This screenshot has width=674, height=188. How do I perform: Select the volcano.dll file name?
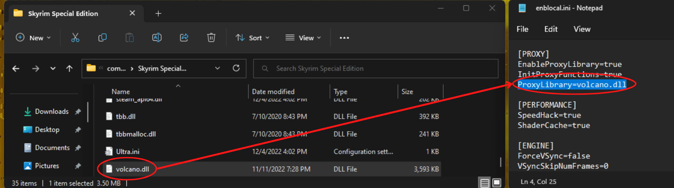pyautogui.click(x=133, y=169)
